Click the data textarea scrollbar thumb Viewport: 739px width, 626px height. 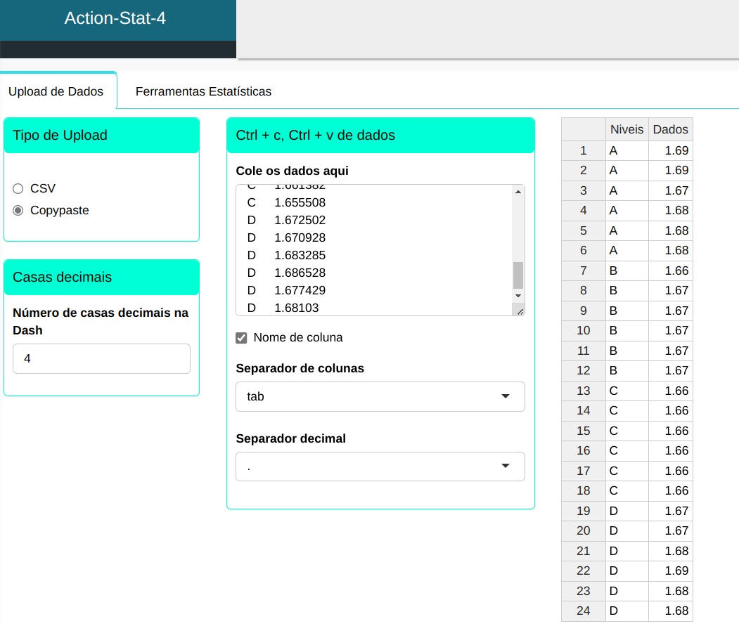[x=518, y=275]
